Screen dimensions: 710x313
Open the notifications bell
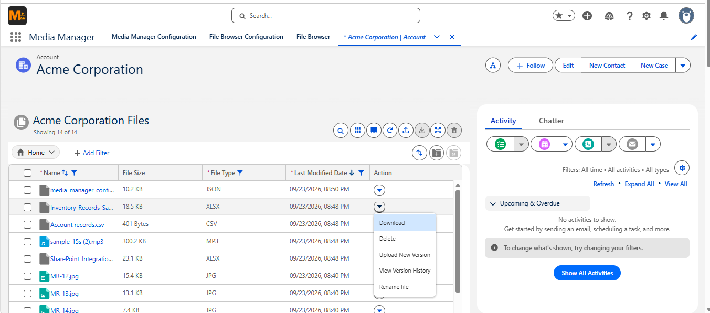[664, 16]
